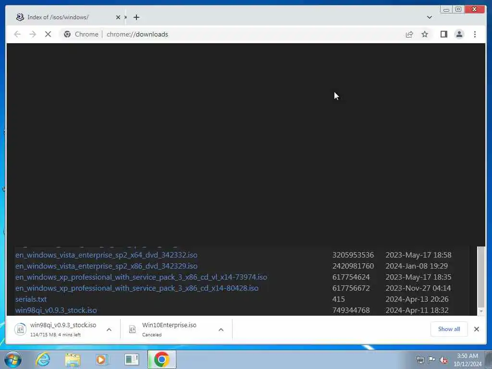Open the serials.txt link

[31, 299]
